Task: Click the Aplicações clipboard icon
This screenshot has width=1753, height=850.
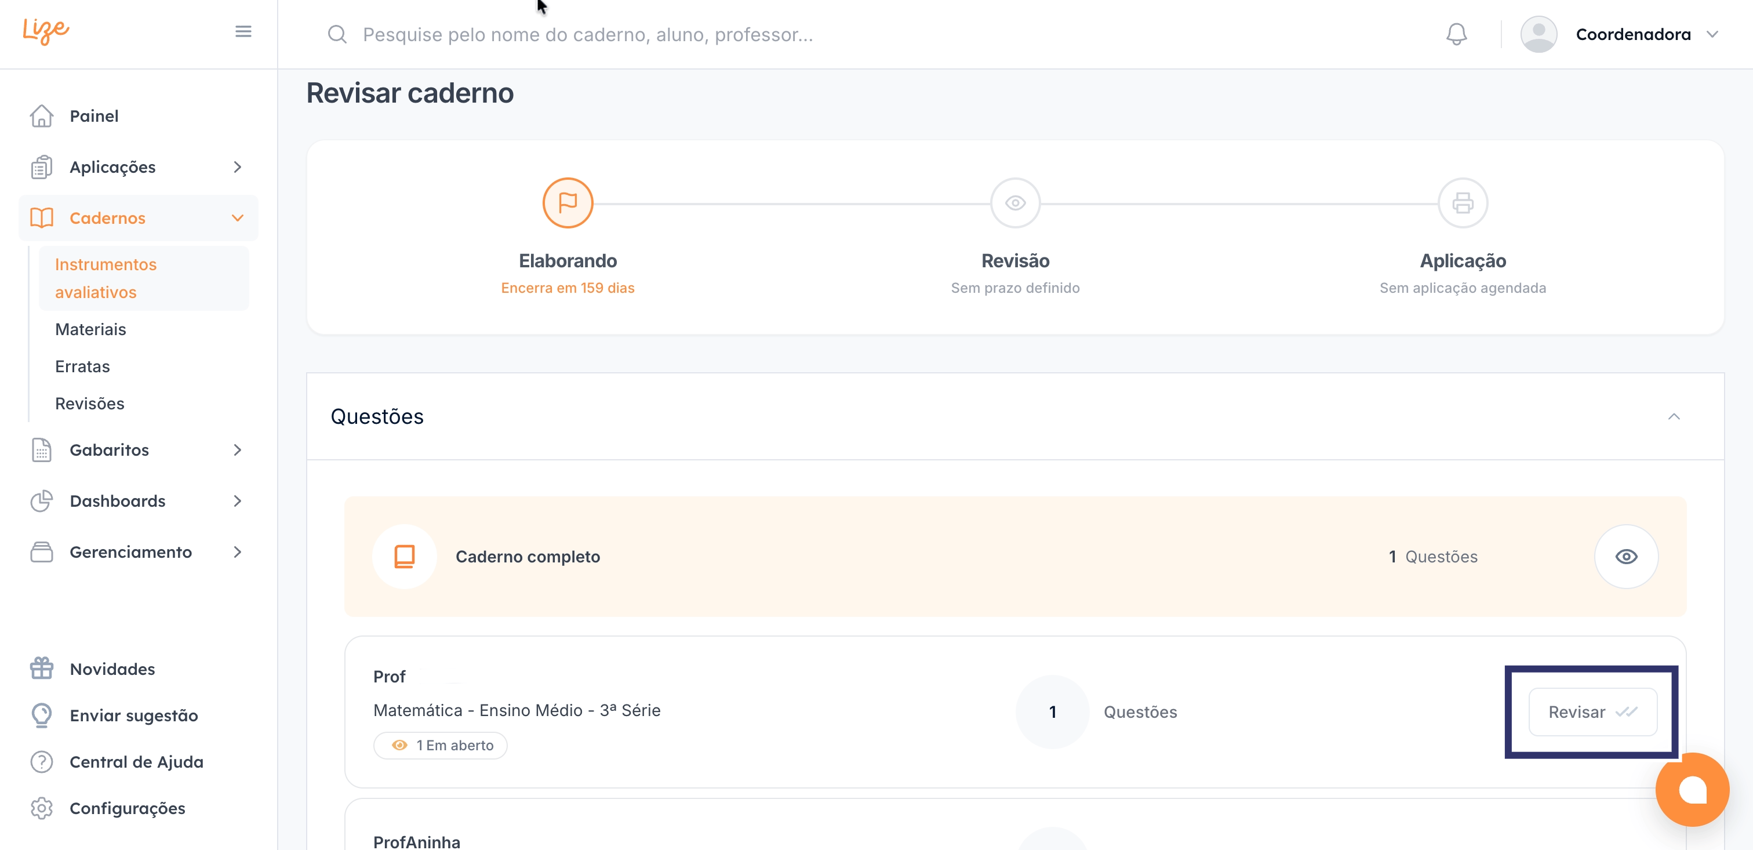Action: click(42, 167)
